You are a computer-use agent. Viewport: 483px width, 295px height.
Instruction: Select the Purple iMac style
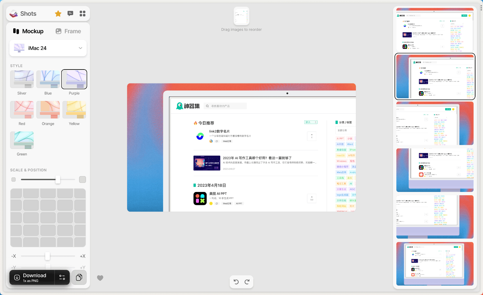(74, 79)
